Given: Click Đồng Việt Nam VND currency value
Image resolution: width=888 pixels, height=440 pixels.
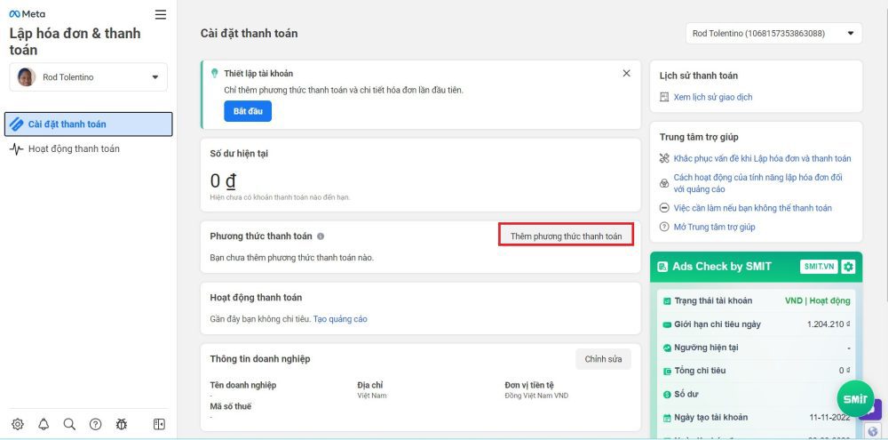Looking at the screenshot, I should pyautogui.click(x=536, y=396).
